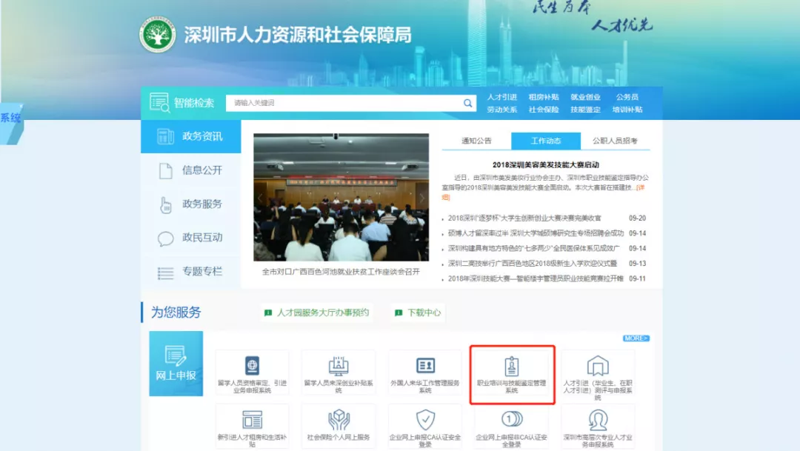
Task: Open 社会保险个人网上服务 icon
Action: 339,420
